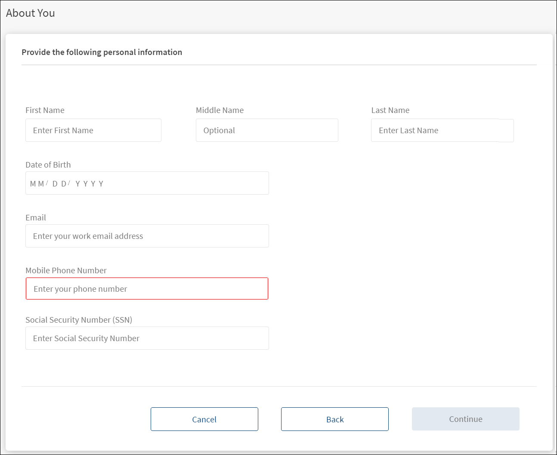Click the "Mobile Phone Number" label
Screen dimensions: 557x455
click(66, 271)
